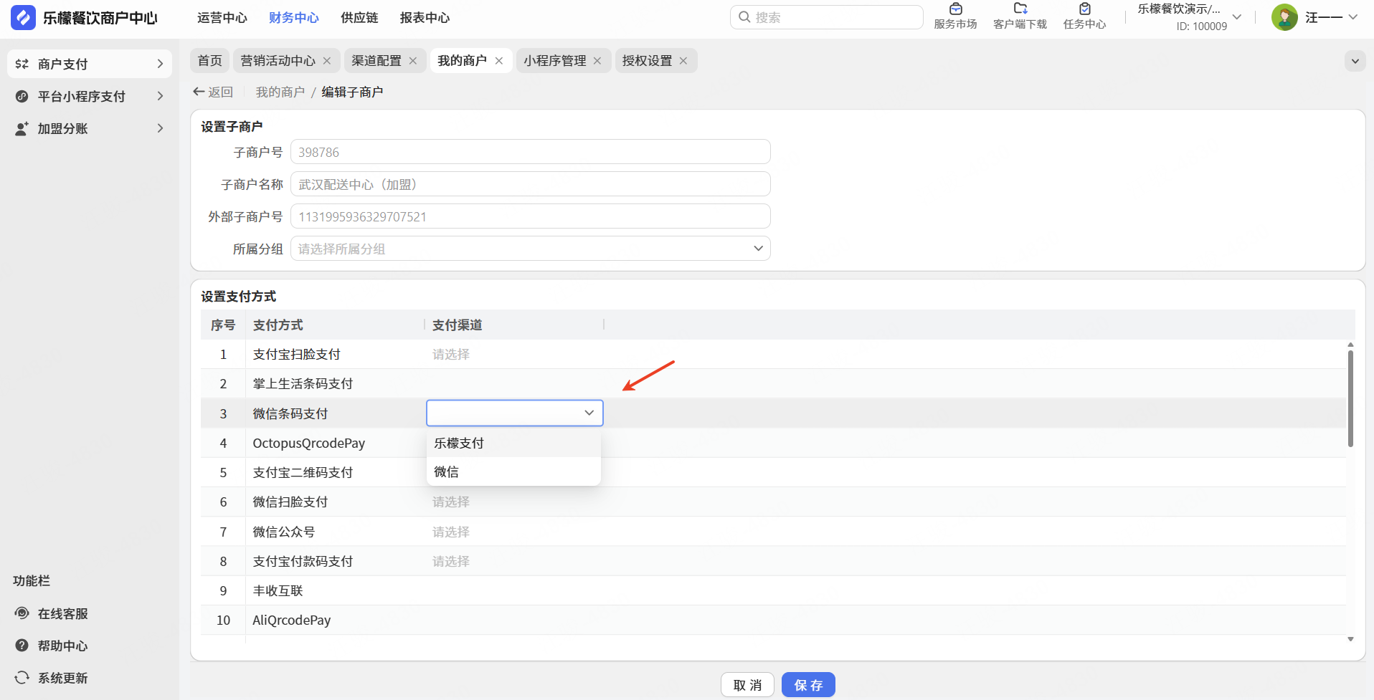The image size is (1374, 700).
Task: Open the 任务中心 icon
Action: coord(1084,9)
